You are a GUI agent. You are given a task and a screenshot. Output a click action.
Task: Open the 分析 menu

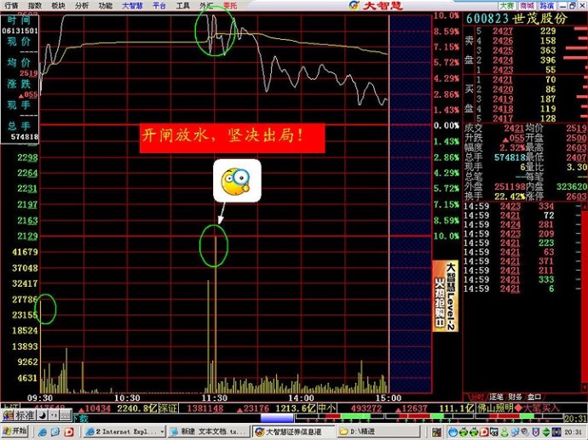82,5
